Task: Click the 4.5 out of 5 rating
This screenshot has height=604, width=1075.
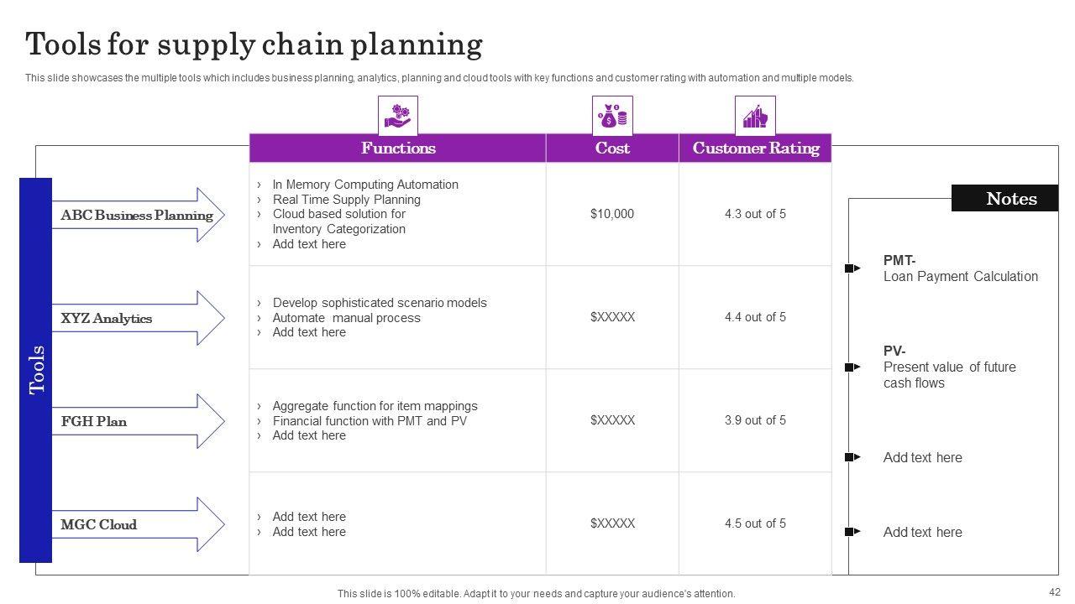Action: click(755, 523)
